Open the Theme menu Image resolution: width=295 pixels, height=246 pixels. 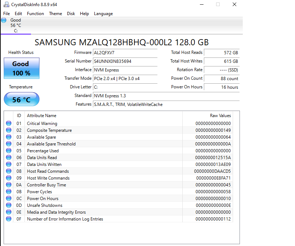pyautogui.click(x=55, y=14)
